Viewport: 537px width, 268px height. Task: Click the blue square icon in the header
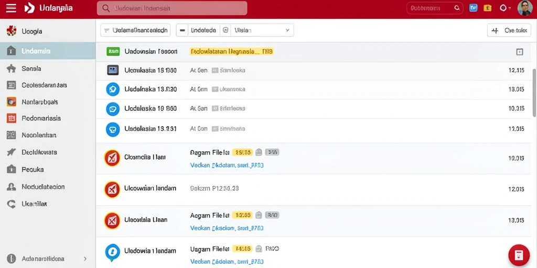[474, 8]
